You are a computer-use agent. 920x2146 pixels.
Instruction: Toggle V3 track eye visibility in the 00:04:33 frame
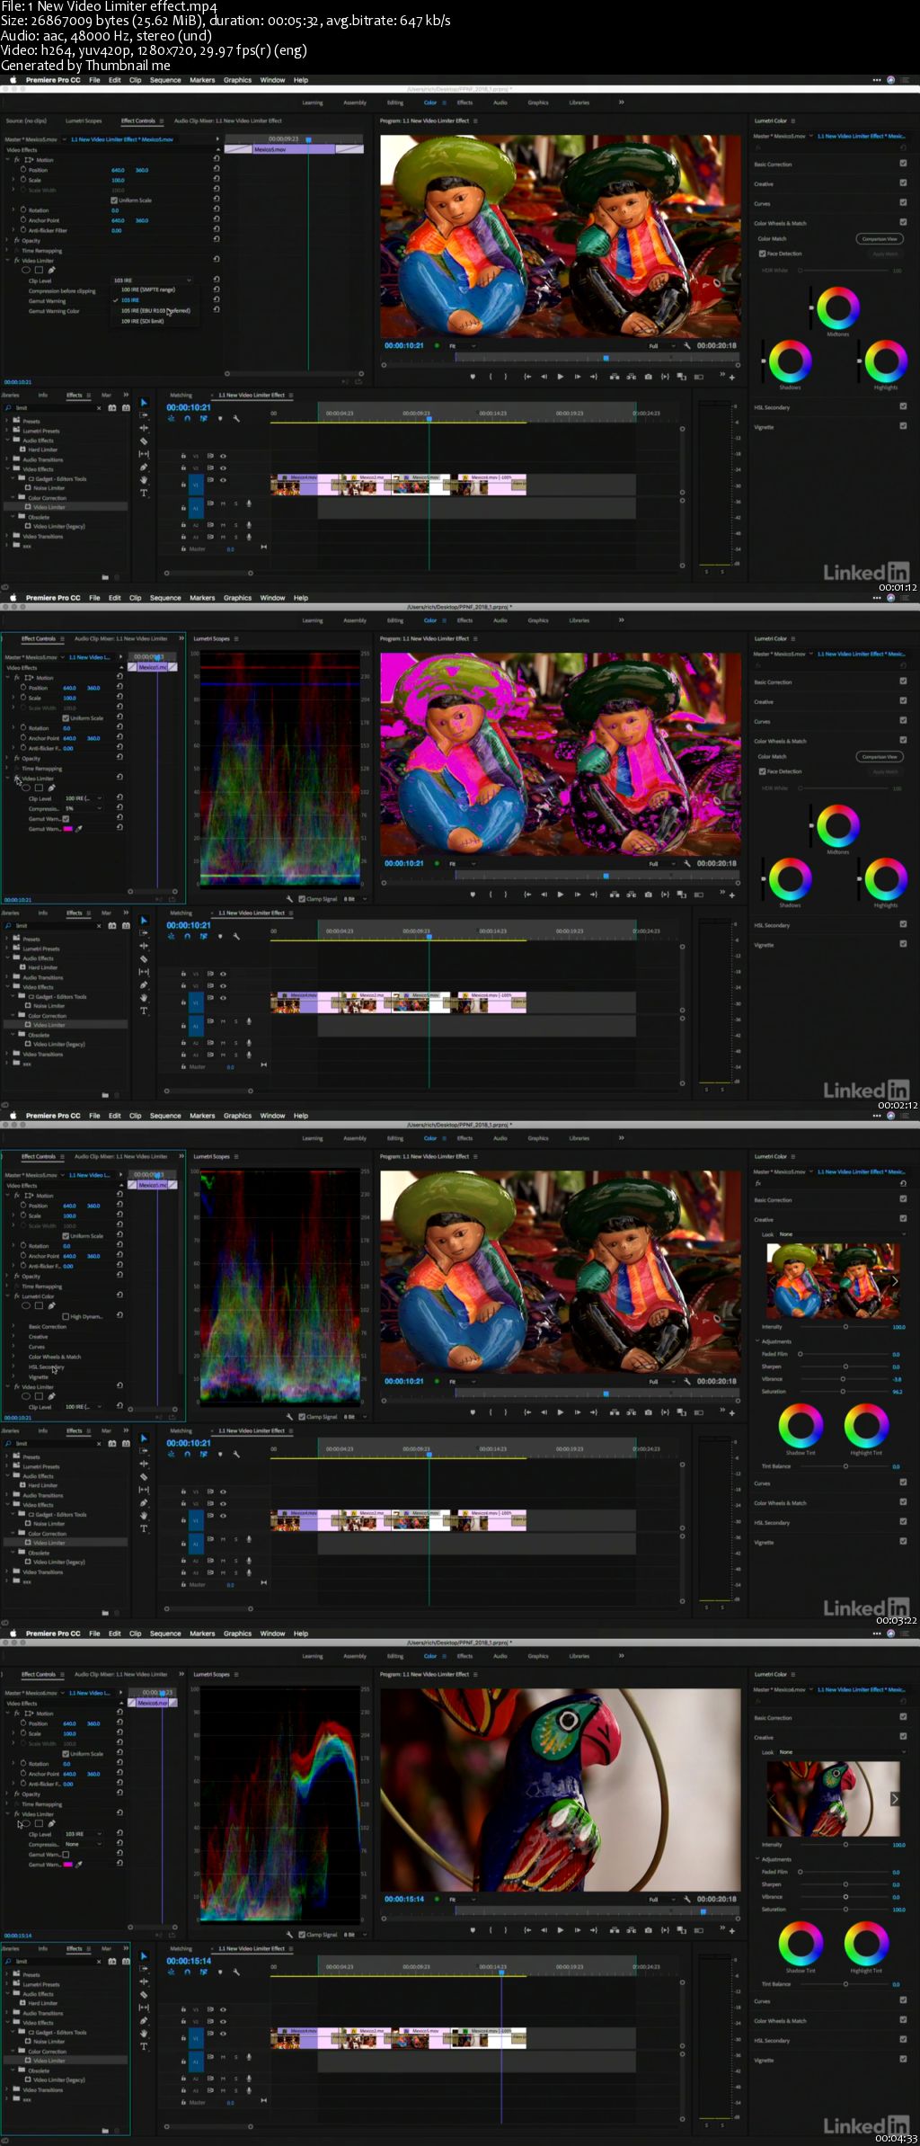coord(223,2008)
